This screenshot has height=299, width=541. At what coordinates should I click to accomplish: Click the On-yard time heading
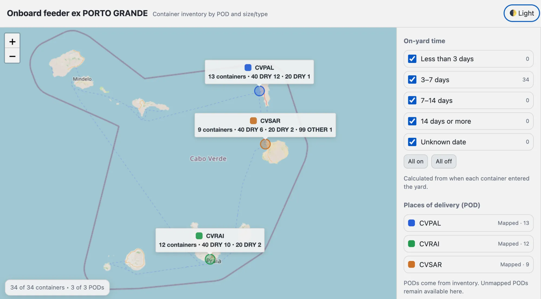pyautogui.click(x=424, y=41)
